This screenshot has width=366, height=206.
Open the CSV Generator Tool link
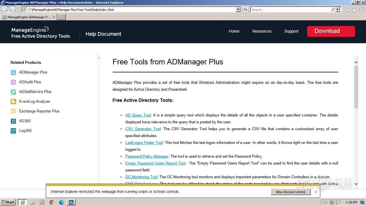pyautogui.click(x=143, y=129)
